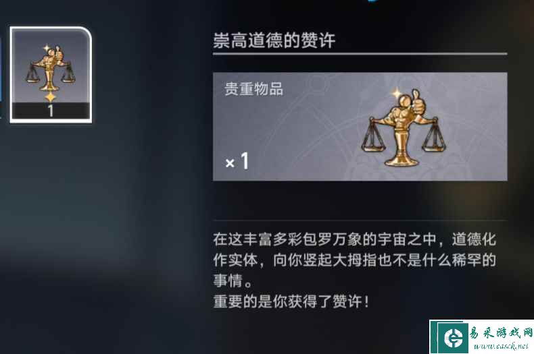Click the 易采游戏网 watermark text

501,332
